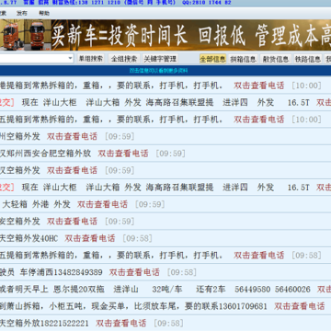Click 双击查看电话 on 空箱外放18221522221 row
Image resolution: width=331 pixels, height=331 pixels.
click(x=120, y=323)
